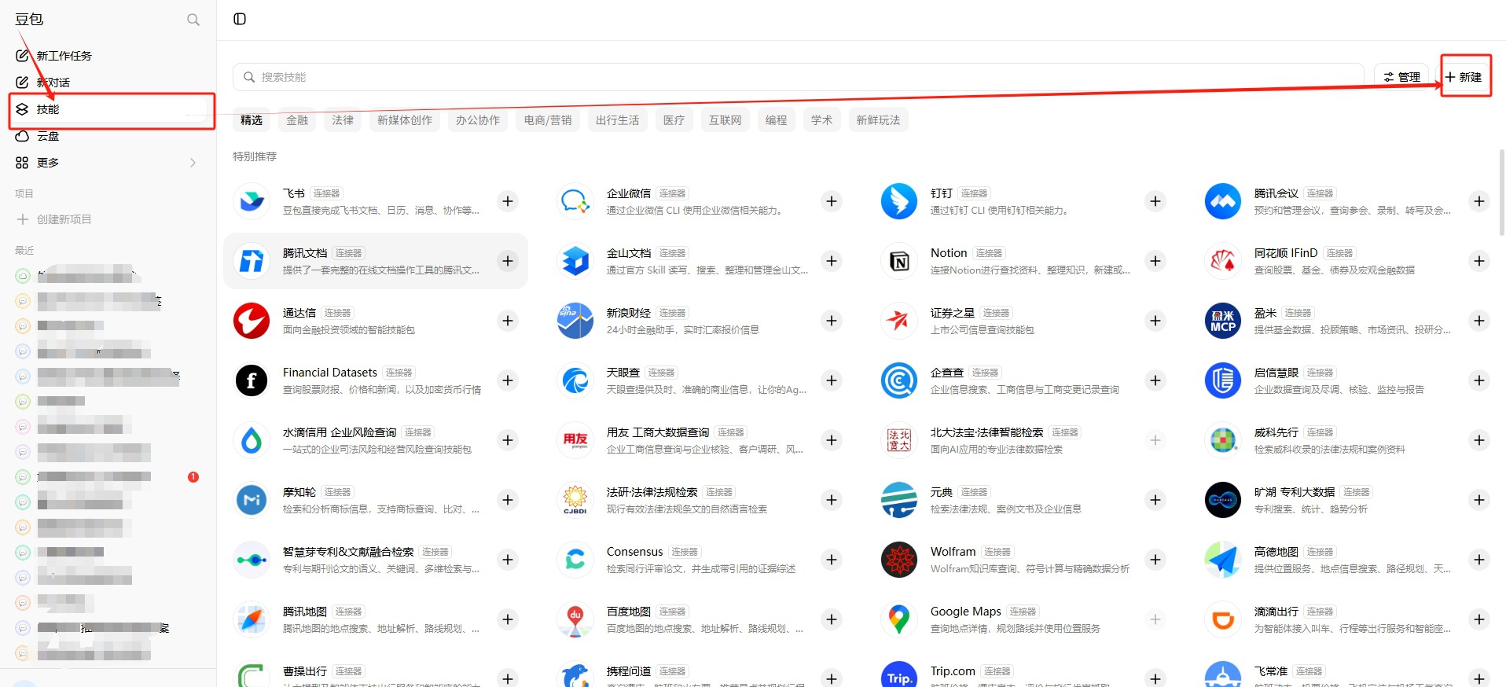Collapse the sidebar with the panel toggle icon

click(240, 19)
